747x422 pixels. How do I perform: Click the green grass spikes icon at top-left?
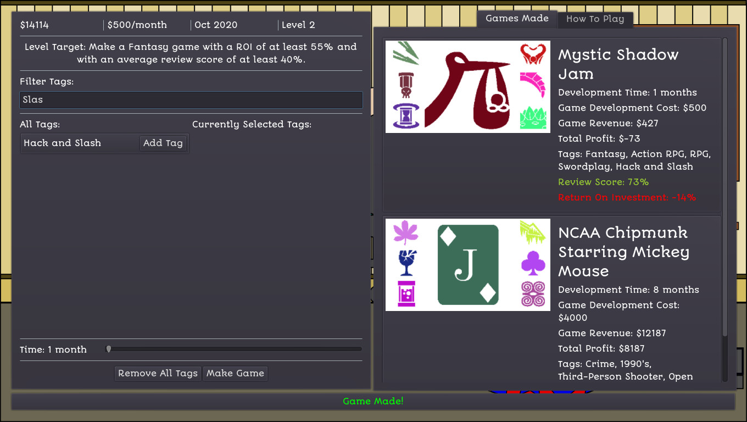click(x=406, y=53)
